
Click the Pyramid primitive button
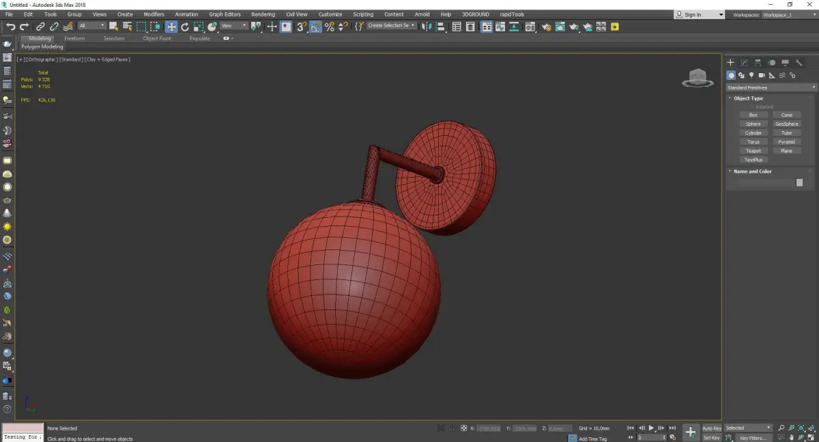(787, 141)
